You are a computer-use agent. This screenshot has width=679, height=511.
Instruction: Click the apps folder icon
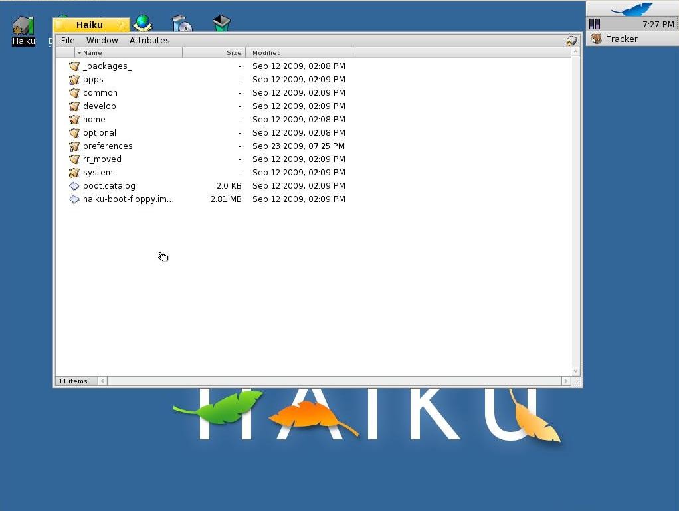pos(74,80)
